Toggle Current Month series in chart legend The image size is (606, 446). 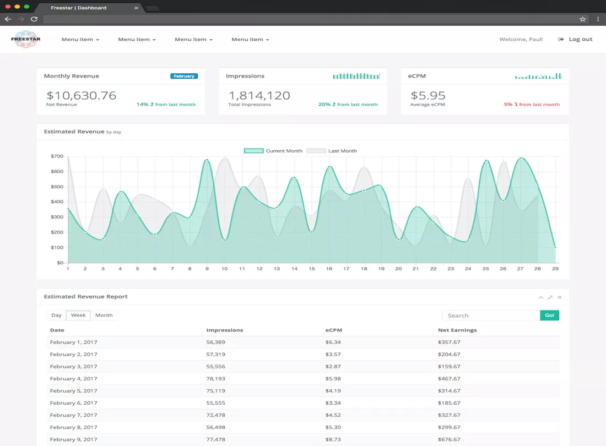tap(273, 151)
